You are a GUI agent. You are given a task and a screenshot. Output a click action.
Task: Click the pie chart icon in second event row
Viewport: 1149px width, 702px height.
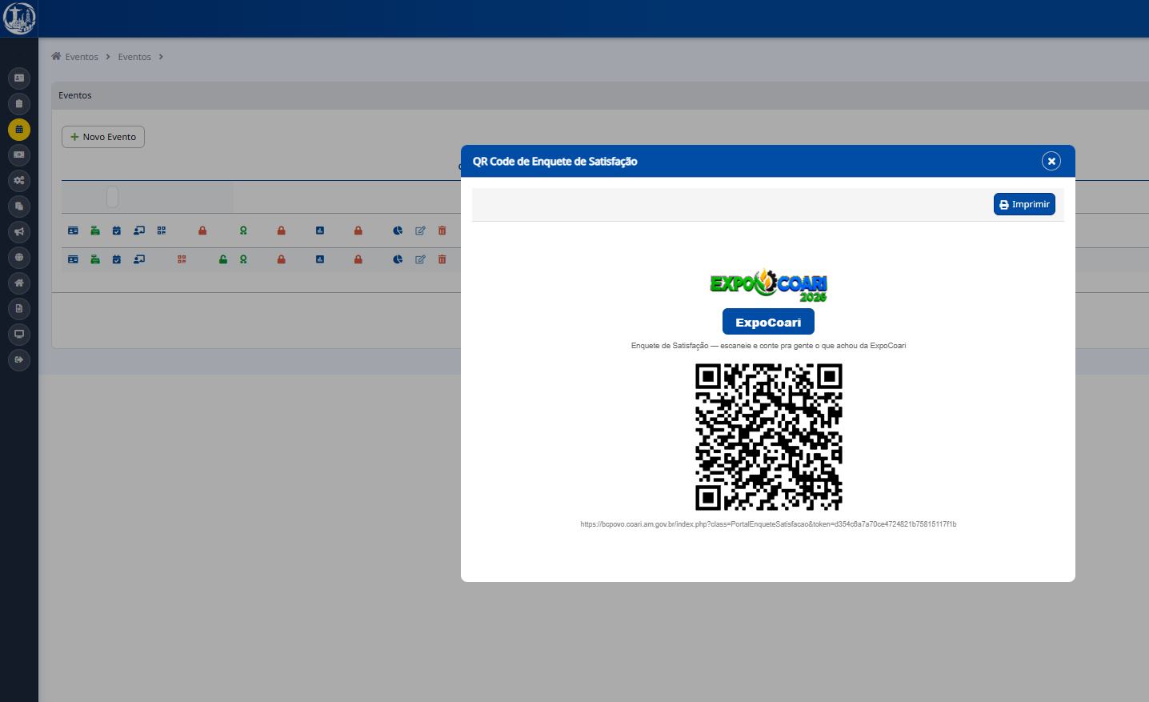pos(398,259)
